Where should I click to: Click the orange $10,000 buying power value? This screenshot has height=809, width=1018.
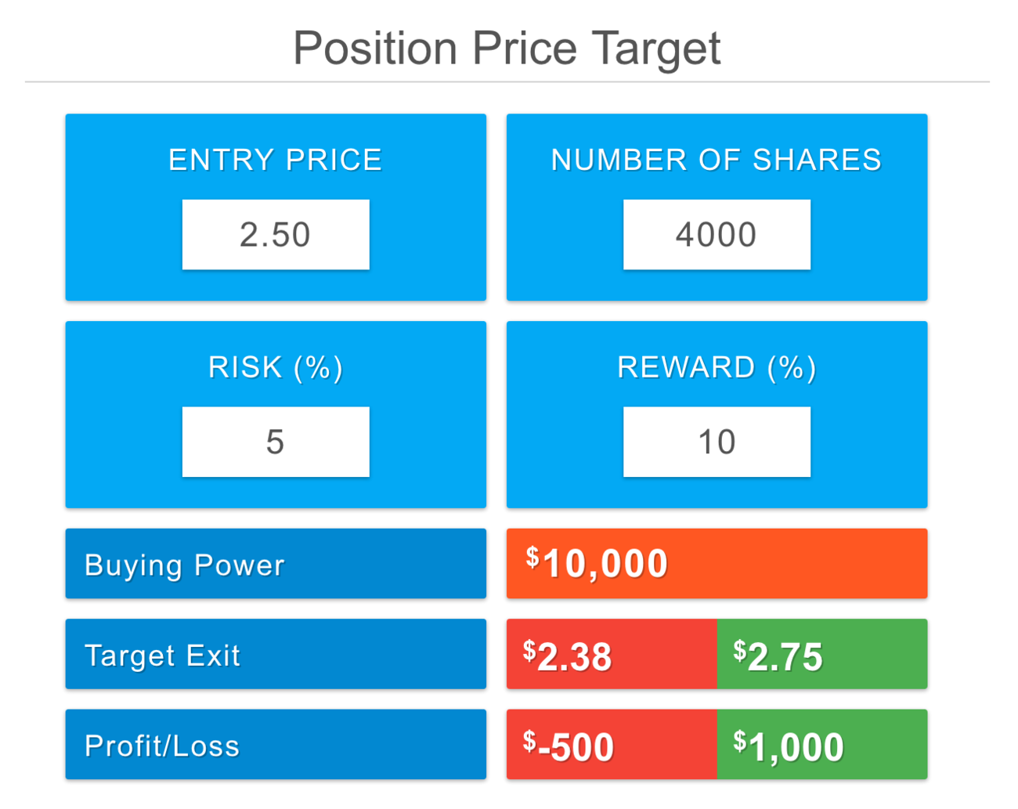click(x=717, y=562)
